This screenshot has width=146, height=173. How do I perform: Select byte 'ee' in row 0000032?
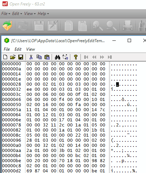29,89
